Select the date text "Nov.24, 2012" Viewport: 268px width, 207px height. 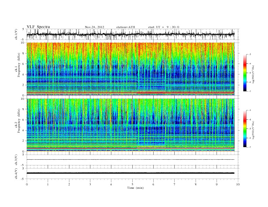[94, 27]
